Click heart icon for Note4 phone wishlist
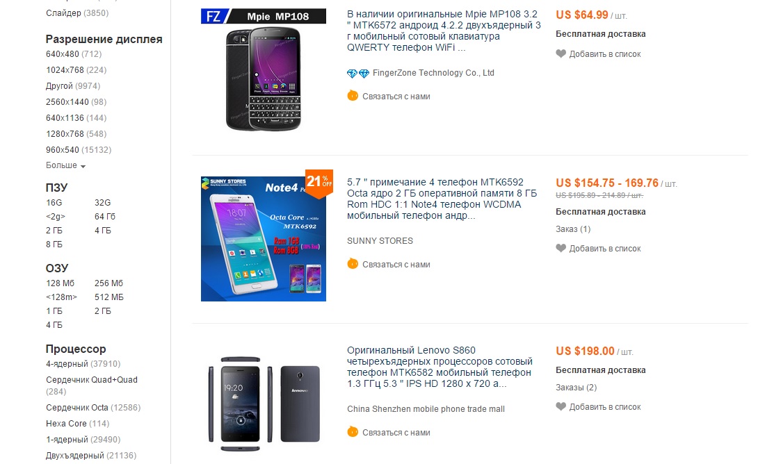 [561, 248]
